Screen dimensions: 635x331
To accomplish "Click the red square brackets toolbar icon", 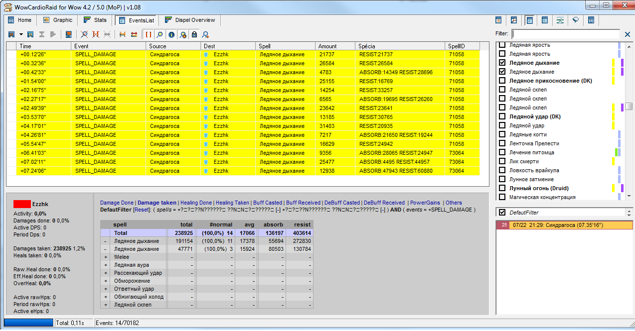I will (149, 34).
